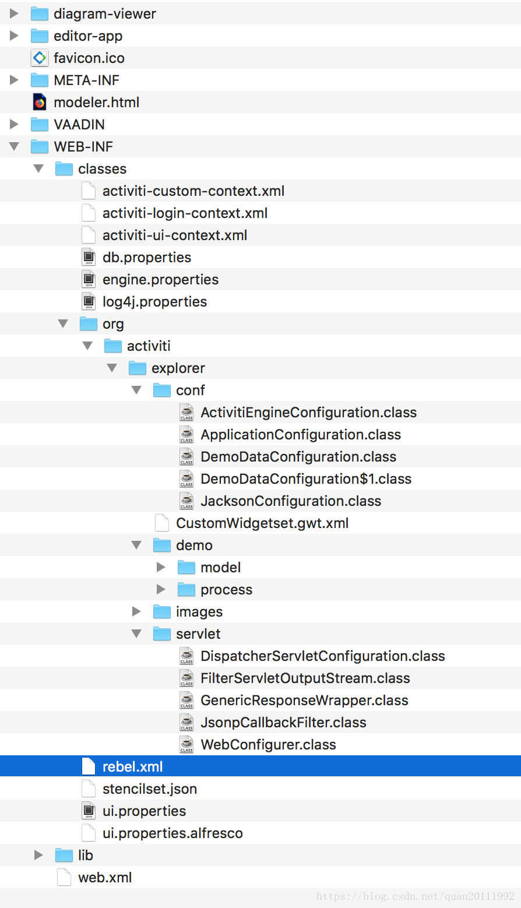Expand the editor-app folder arrow

[15, 36]
